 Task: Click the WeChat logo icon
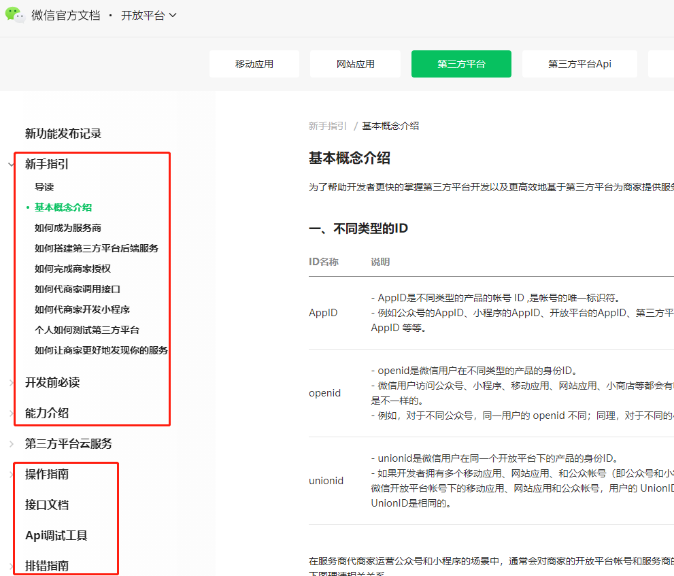(x=15, y=15)
